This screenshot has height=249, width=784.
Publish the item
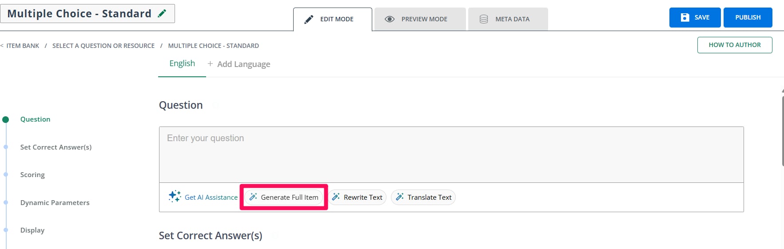[x=748, y=17]
